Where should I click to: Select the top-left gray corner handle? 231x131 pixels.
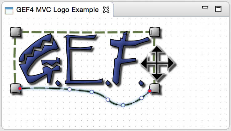15,32
